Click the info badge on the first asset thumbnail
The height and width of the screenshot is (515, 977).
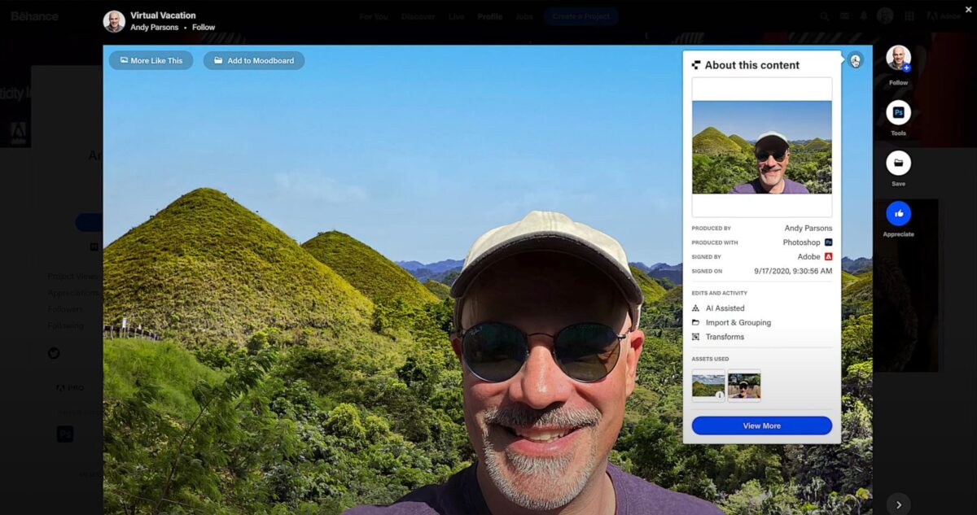(x=720, y=395)
